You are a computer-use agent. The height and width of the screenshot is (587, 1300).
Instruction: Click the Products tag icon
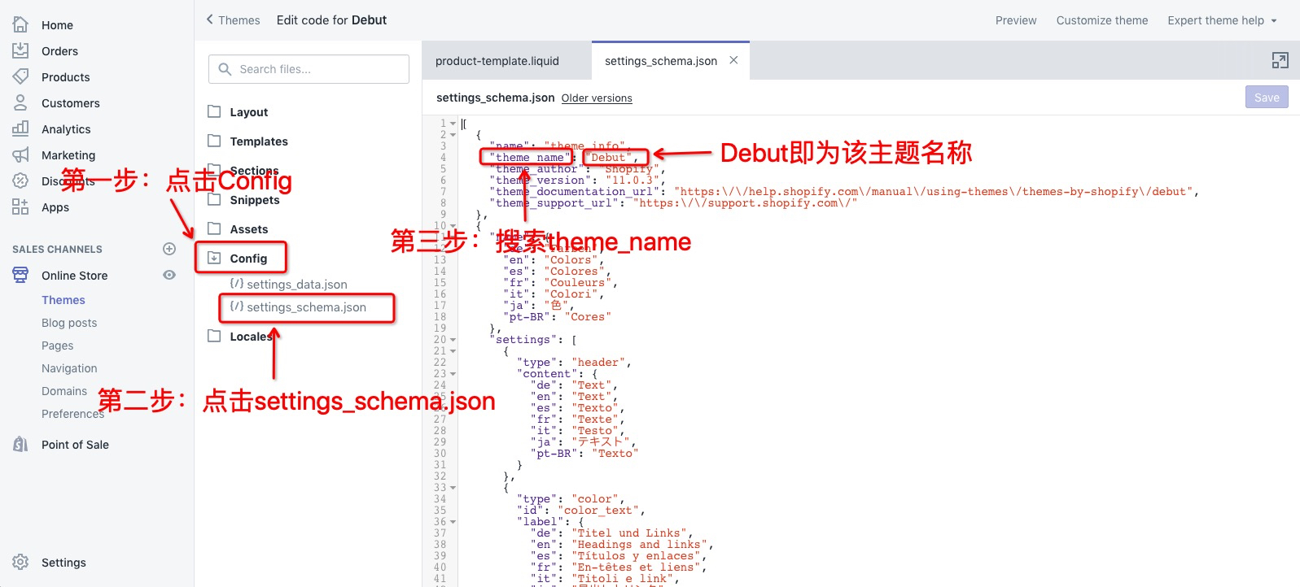tap(20, 76)
